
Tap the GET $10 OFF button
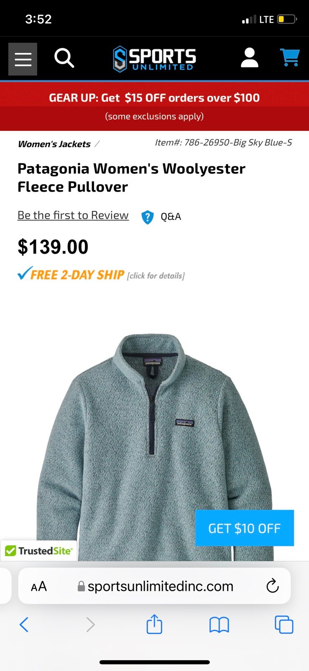pyautogui.click(x=245, y=528)
